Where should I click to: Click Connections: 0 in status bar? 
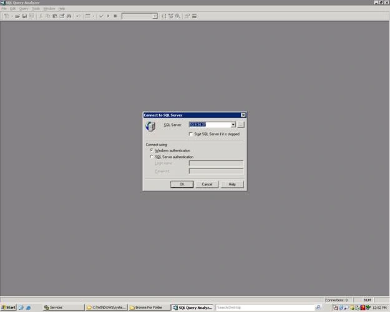pos(336,300)
